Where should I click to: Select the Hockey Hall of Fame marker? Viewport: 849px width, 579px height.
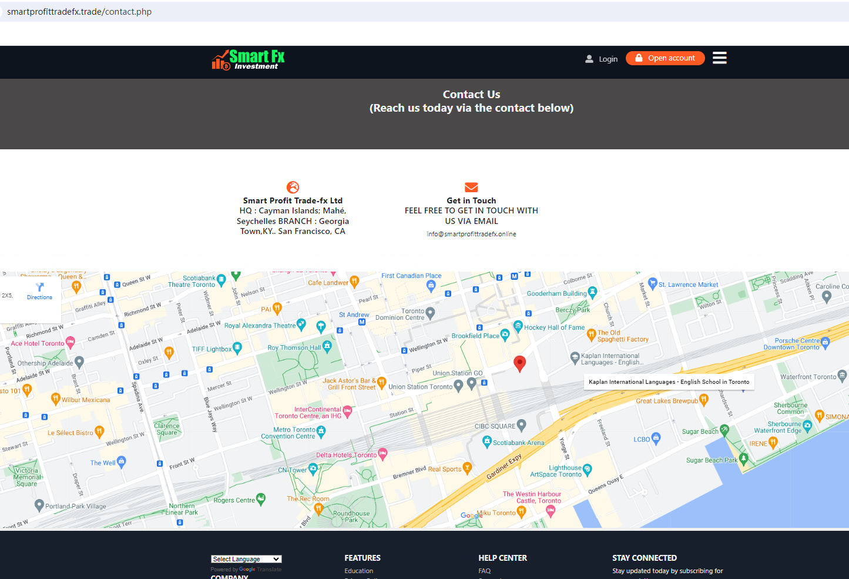pos(518,326)
